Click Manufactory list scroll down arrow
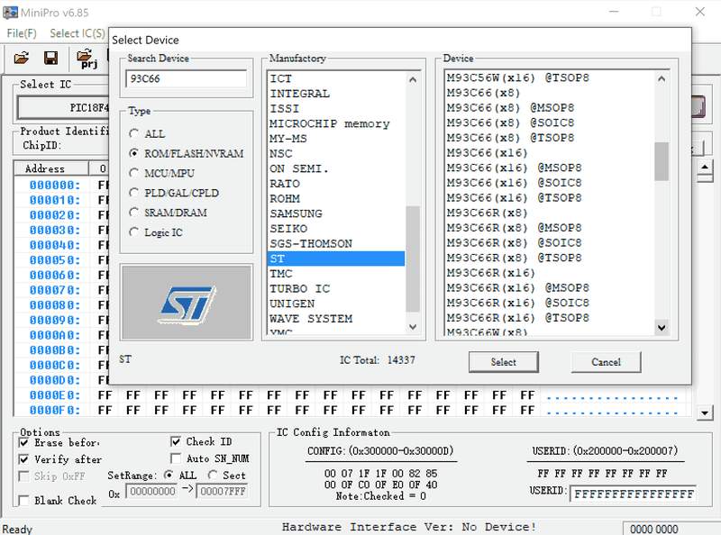This screenshot has width=721, height=535. pos(413,327)
